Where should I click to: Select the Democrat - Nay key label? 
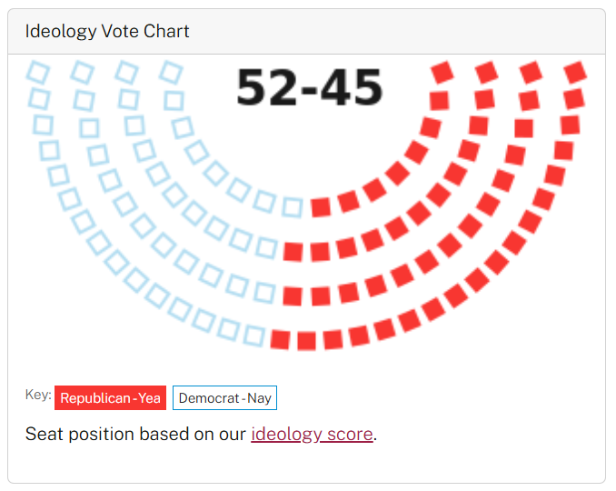[224, 398]
